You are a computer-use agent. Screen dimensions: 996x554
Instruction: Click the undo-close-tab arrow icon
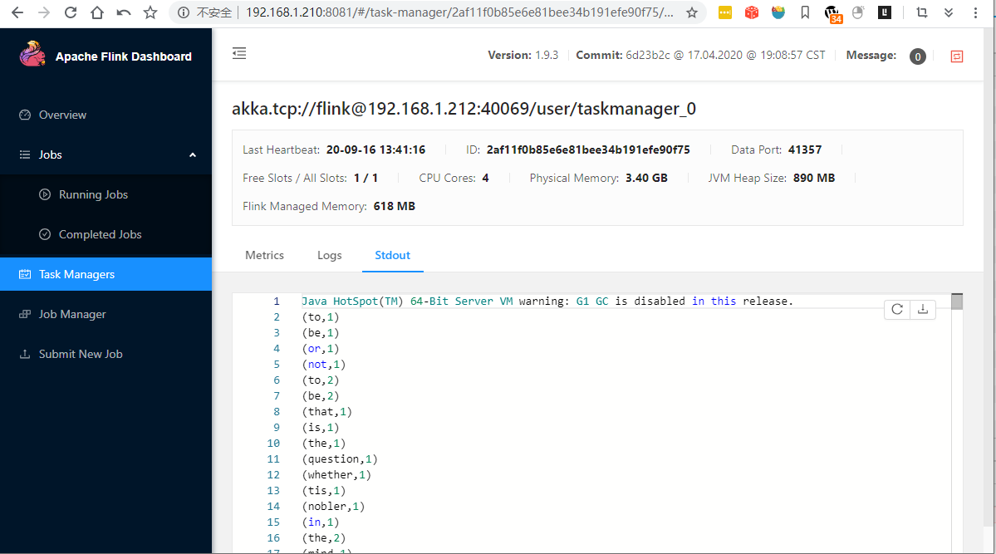click(x=123, y=12)
